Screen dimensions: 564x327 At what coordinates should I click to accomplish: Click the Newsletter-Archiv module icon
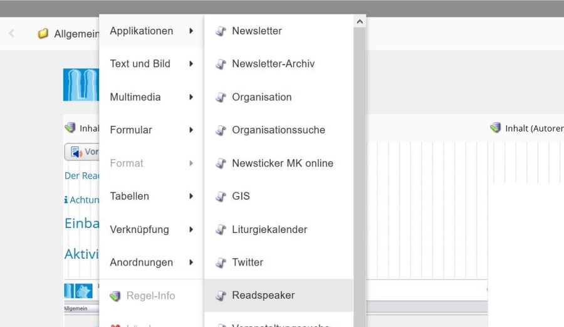tap(221, 64)
